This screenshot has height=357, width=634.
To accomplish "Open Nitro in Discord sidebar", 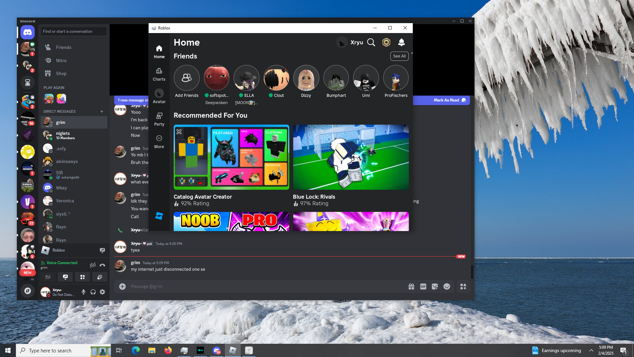I will point(61,60).
